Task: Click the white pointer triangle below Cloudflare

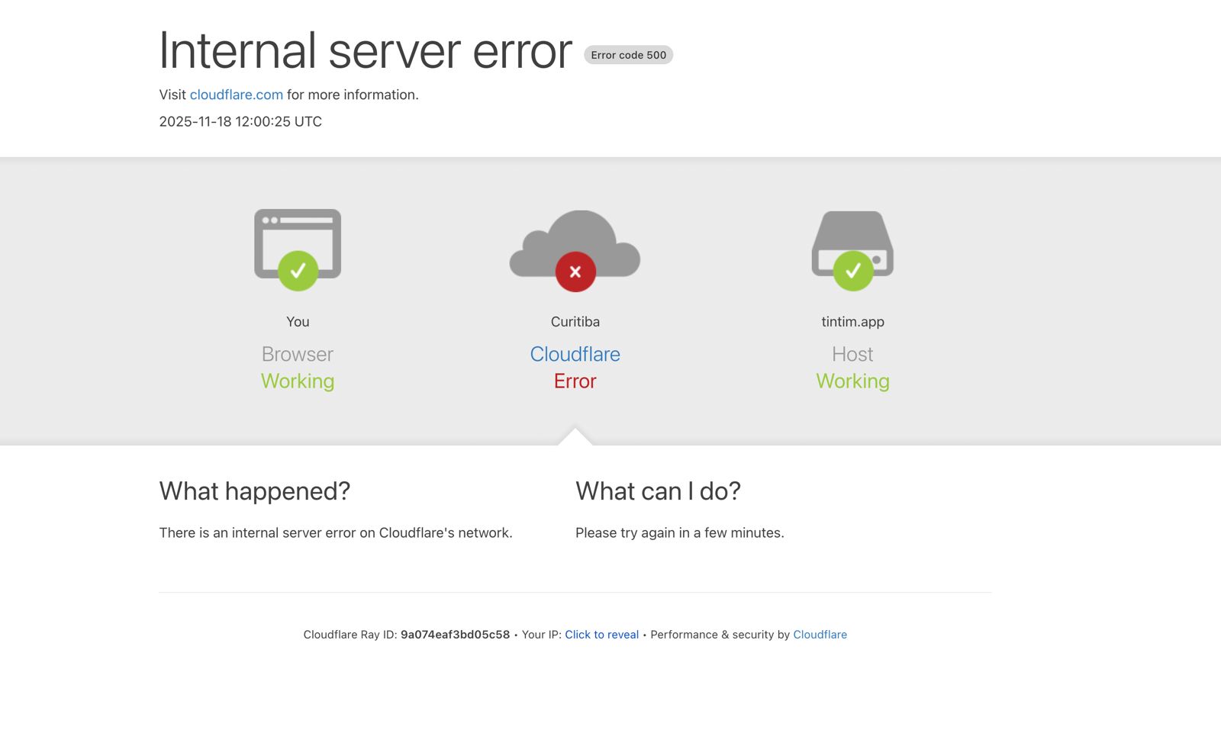Action: click(575, 437)
